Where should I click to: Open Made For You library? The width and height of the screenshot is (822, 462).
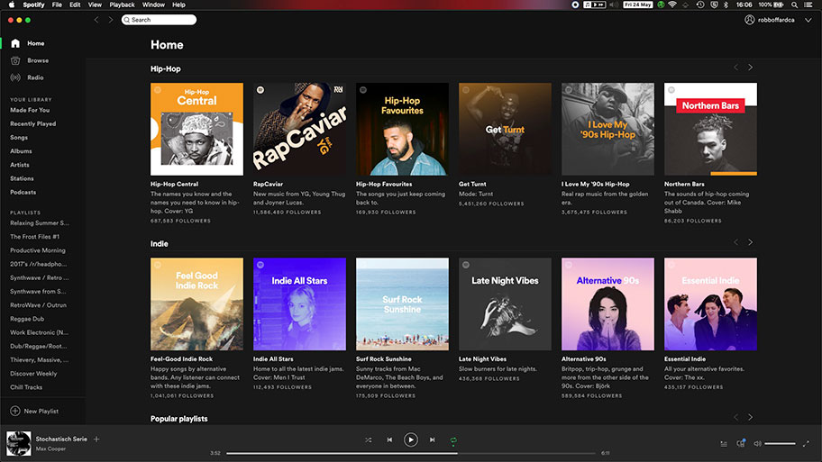[30, 111]
